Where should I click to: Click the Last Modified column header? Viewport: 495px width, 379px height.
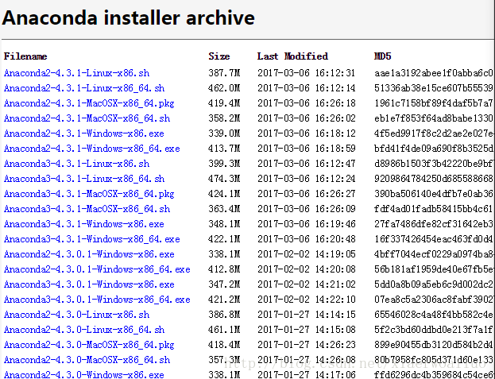[x=292, y=56]
